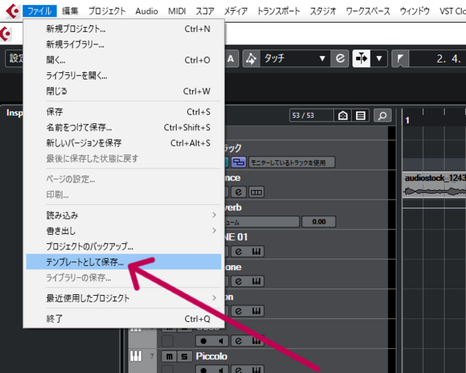
Task: Open e channel settings on the 'one' track
Action: [238, 281]
